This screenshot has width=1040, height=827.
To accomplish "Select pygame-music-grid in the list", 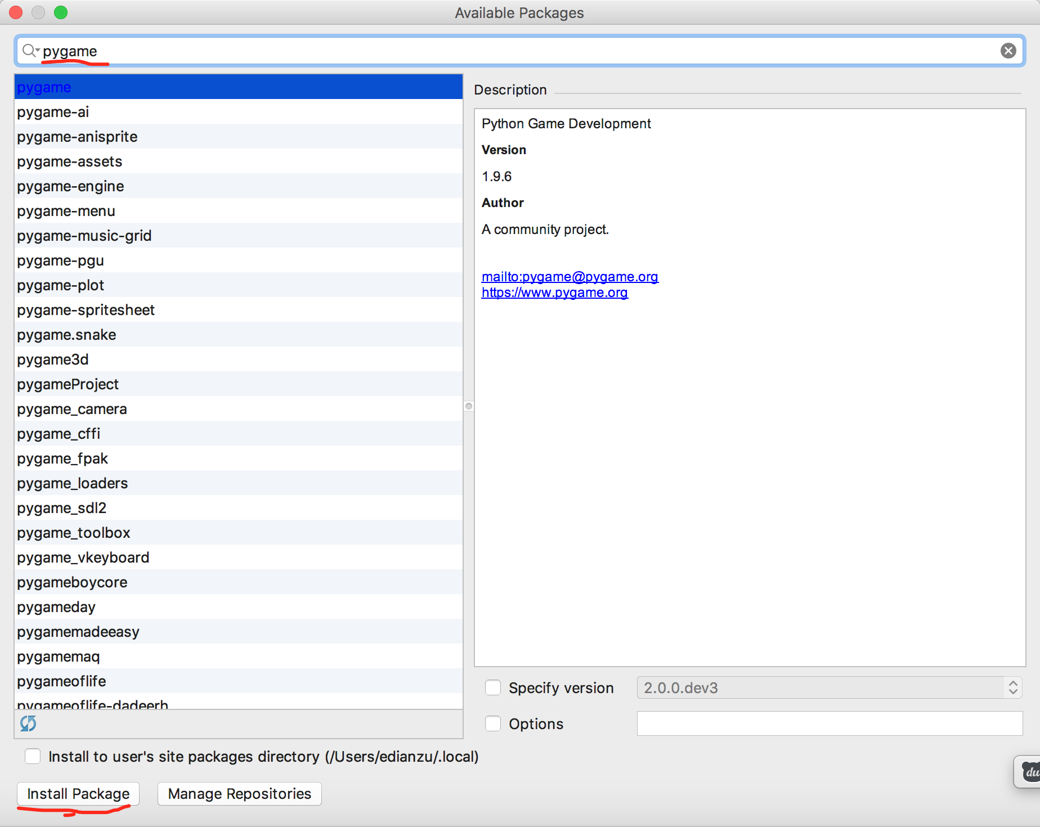I will (x=239, y=236).
